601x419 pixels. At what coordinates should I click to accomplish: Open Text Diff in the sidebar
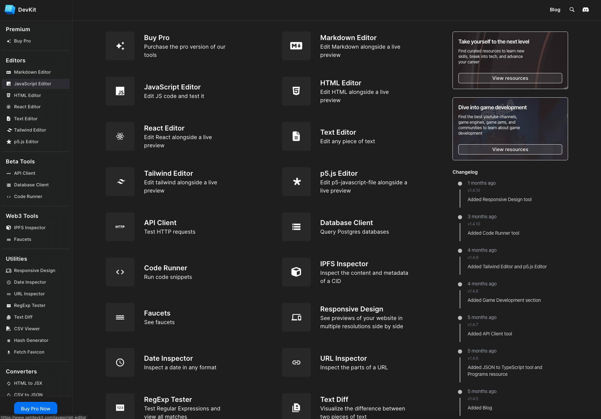tap(36, 317)
